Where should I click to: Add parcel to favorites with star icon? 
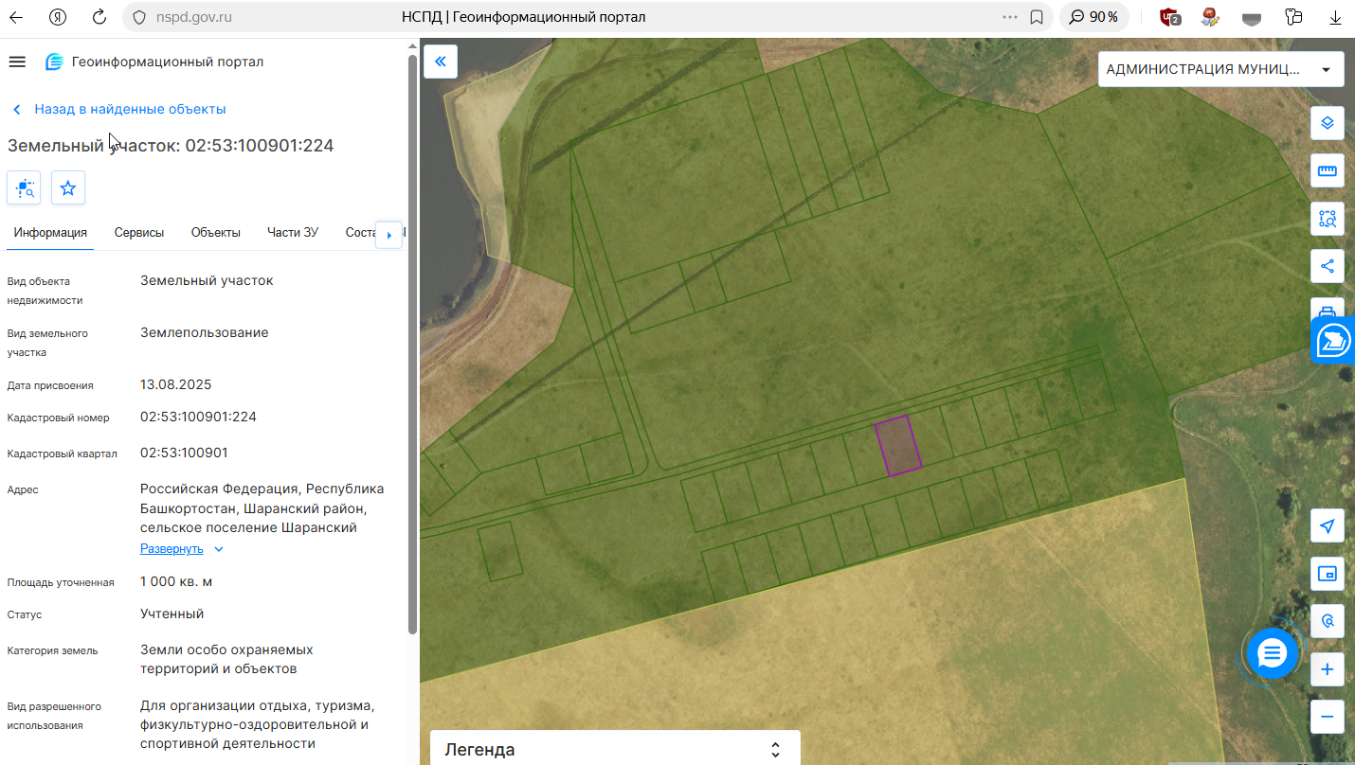pos(68,187)
